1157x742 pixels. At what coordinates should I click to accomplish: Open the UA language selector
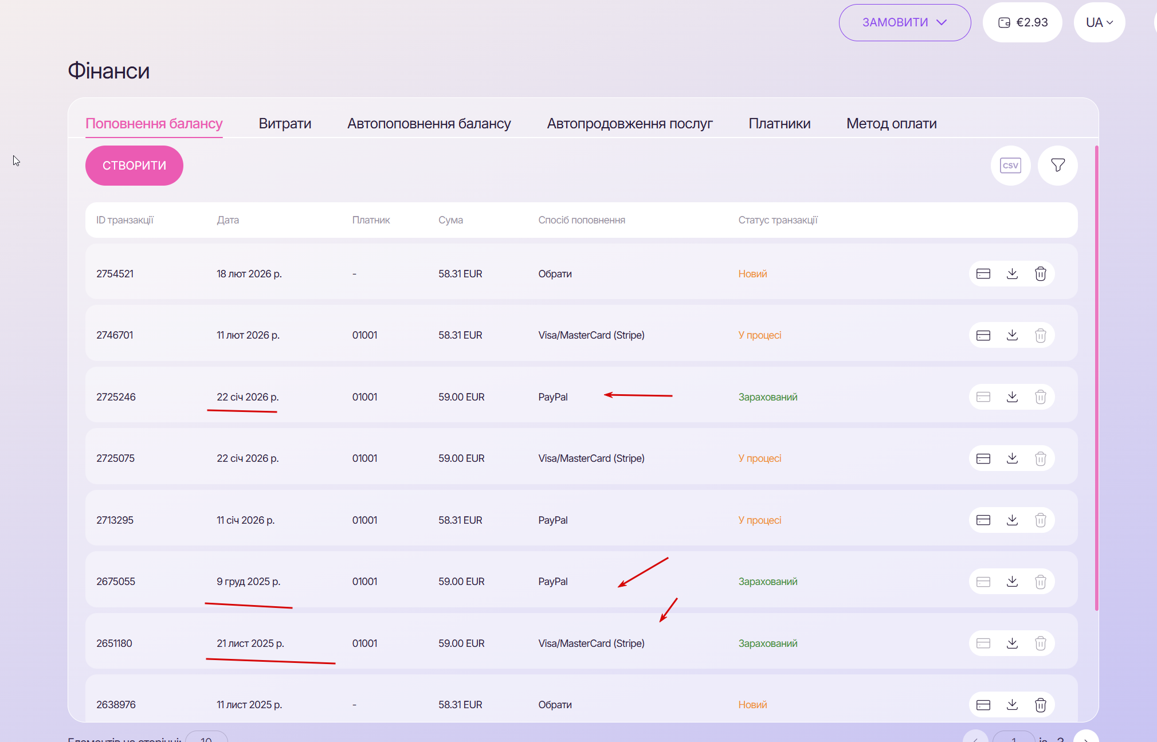(x=1099, y=22)
